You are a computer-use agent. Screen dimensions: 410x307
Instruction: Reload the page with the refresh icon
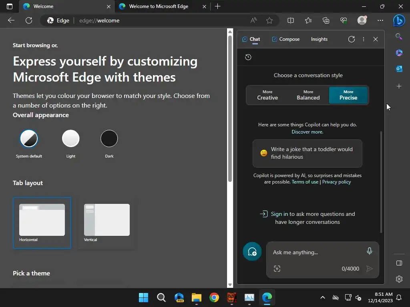(29, 20)
